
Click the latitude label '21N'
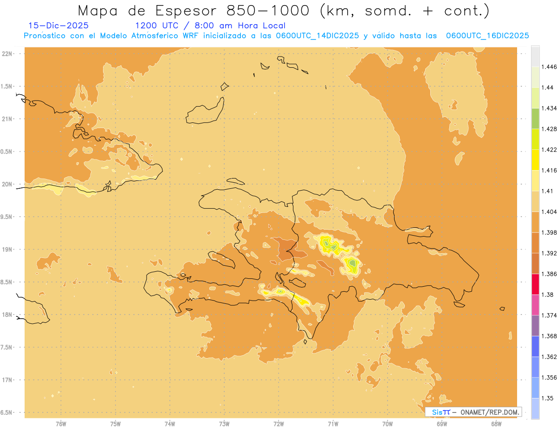click(7, 119)
